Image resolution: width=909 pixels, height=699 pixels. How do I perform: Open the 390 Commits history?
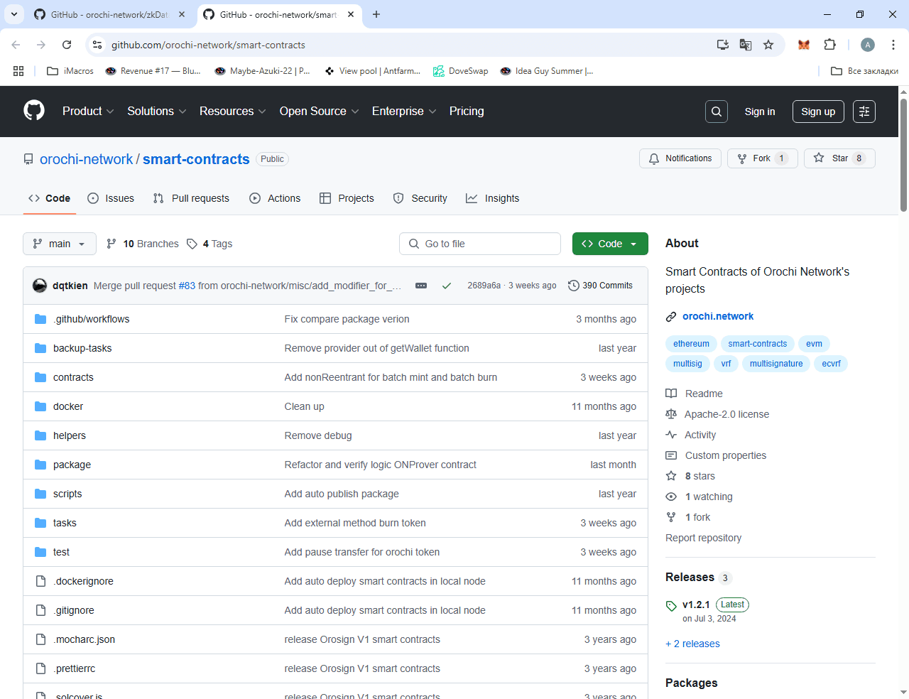pyautogui.click(x=600, y=286)
